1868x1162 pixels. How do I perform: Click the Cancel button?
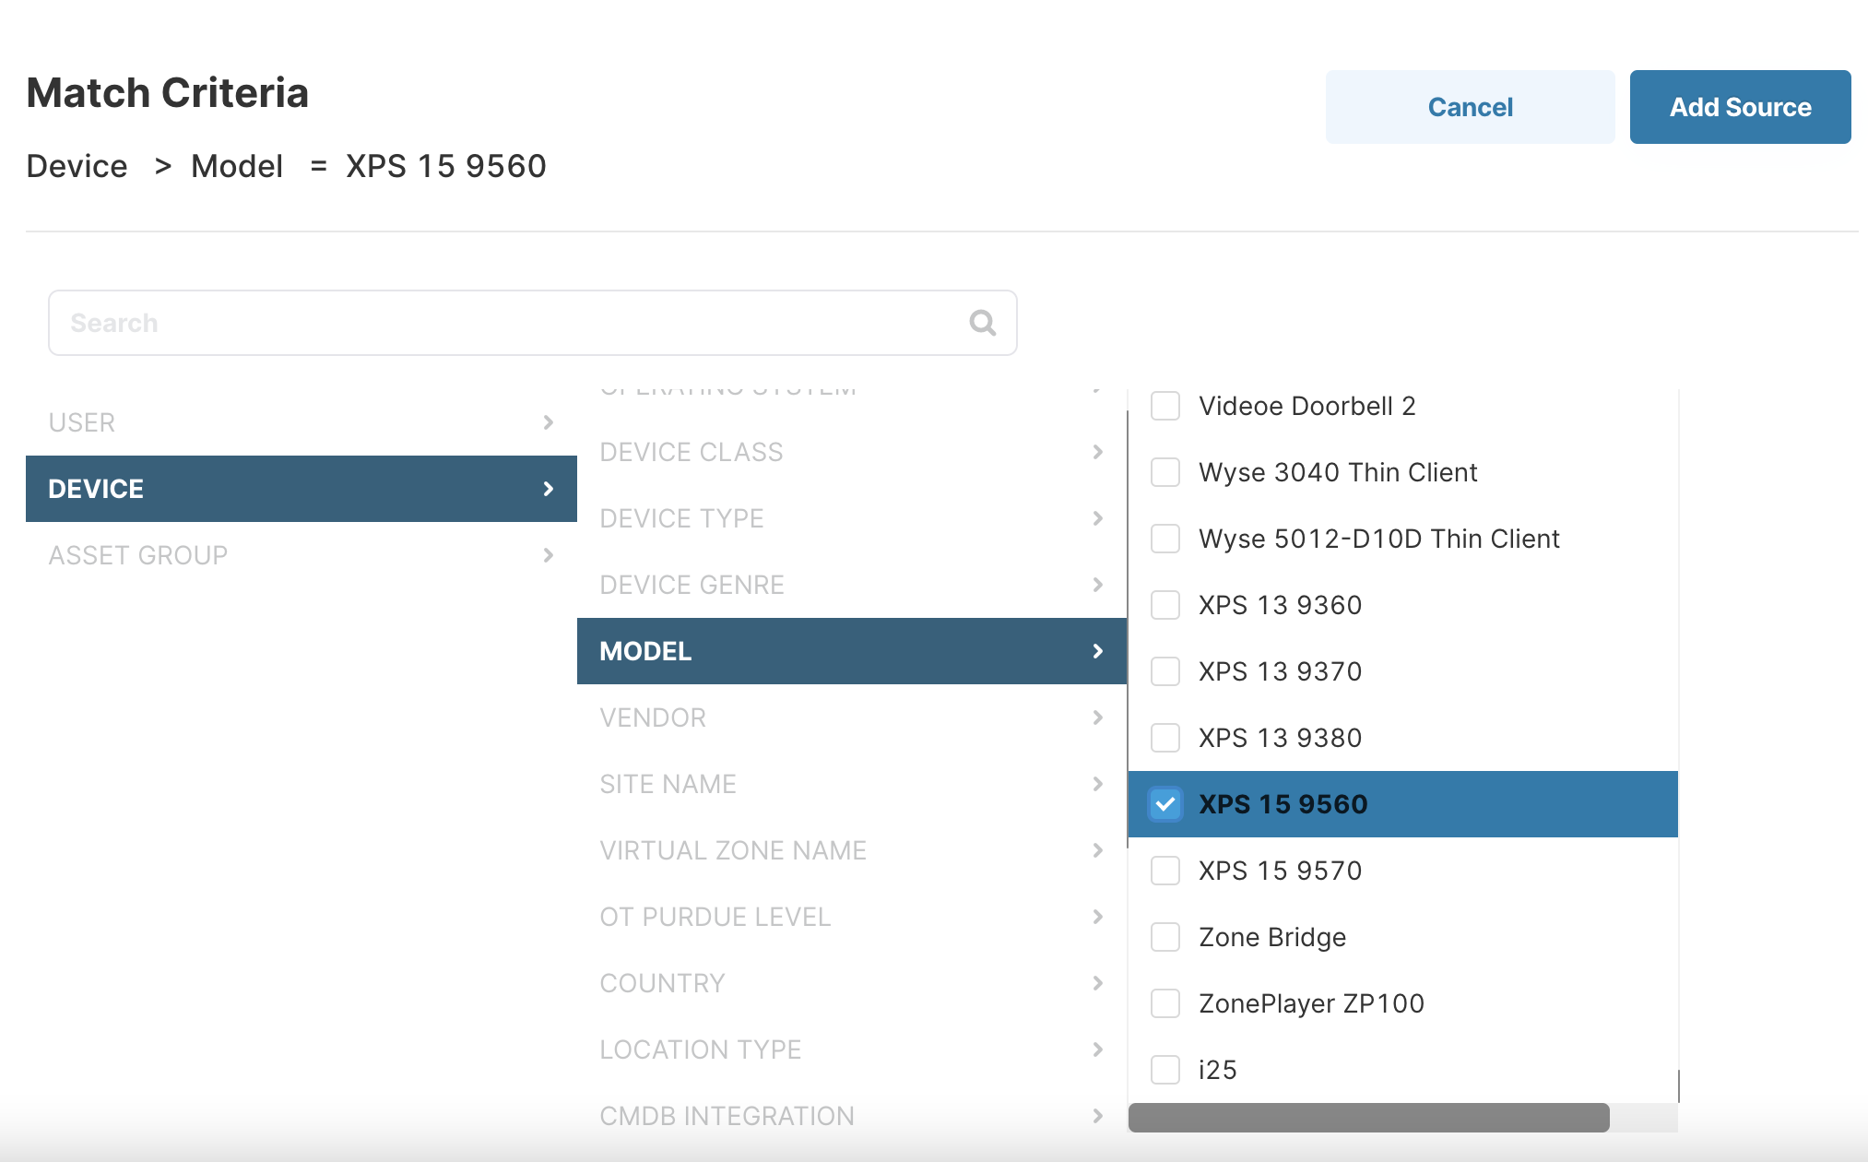click(1470, 107)
